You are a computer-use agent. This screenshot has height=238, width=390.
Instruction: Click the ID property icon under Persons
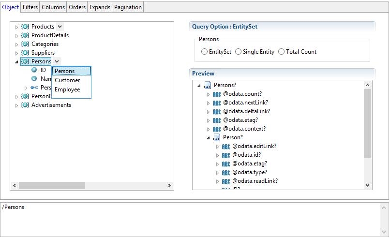click(34, 70)
